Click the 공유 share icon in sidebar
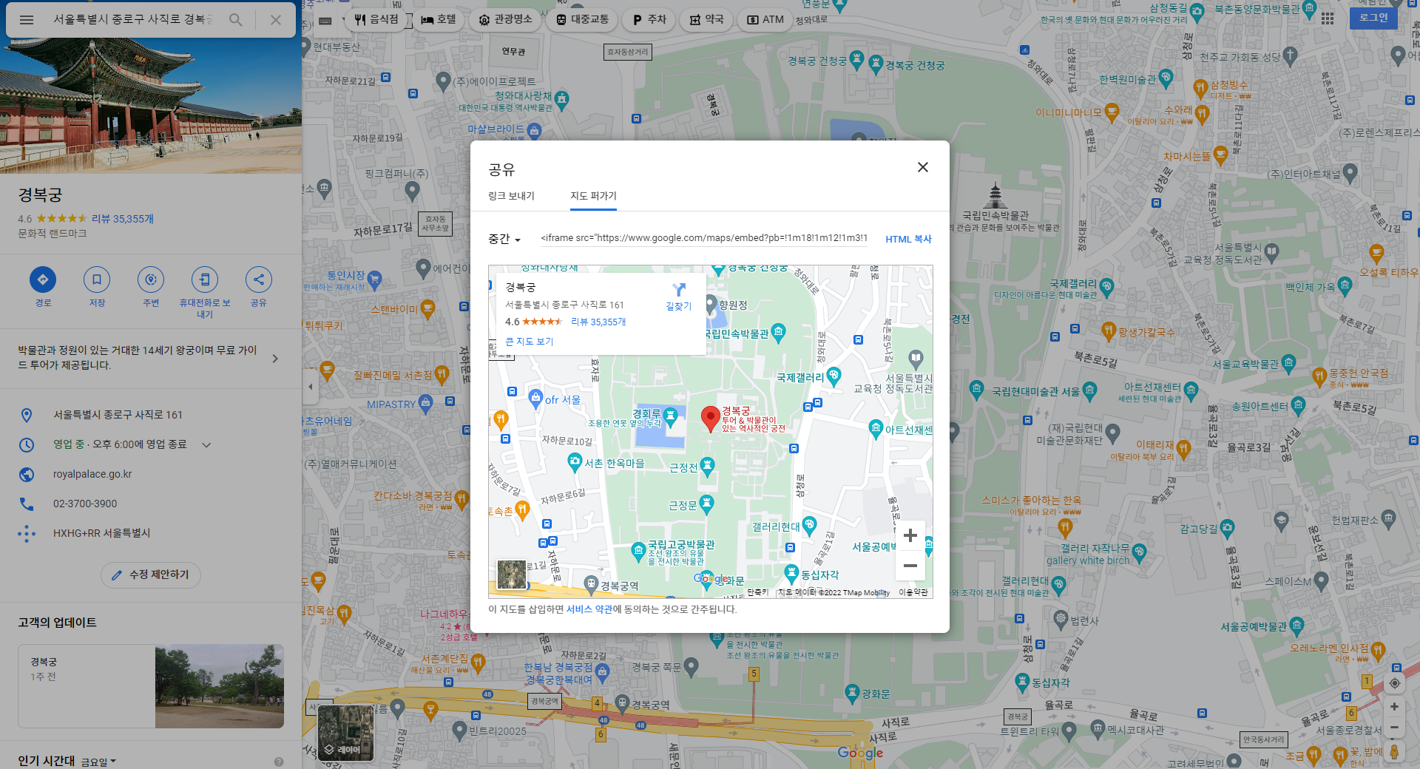1420x769 pixels. (x=259, y=280)
